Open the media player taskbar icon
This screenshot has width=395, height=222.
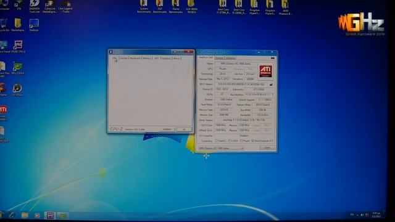pyautogui.click(x=37, y=215)
